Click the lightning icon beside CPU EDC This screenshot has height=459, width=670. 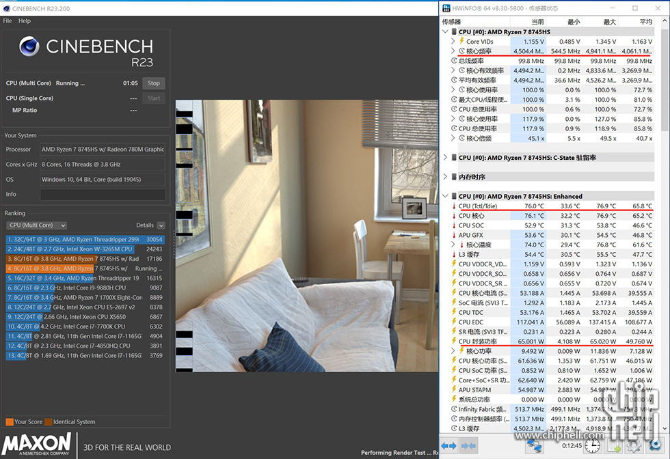pos(454,322)
